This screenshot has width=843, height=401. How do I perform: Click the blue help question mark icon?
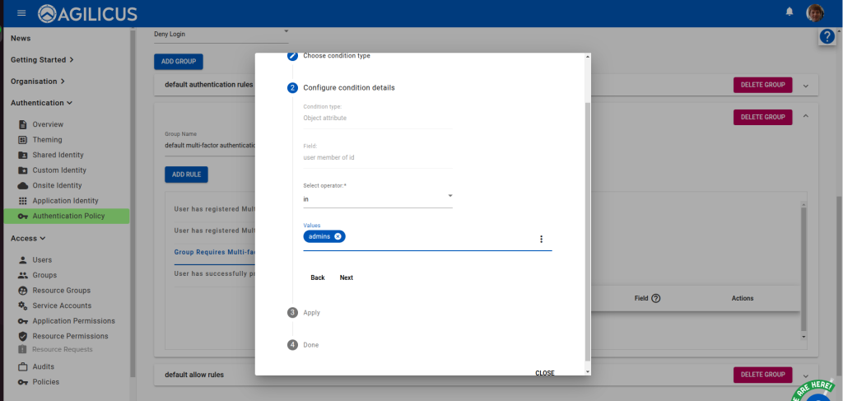(827, 37)
